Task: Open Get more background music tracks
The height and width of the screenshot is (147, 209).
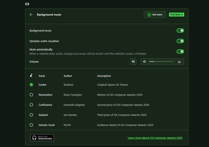Action: tap(155, 15)
